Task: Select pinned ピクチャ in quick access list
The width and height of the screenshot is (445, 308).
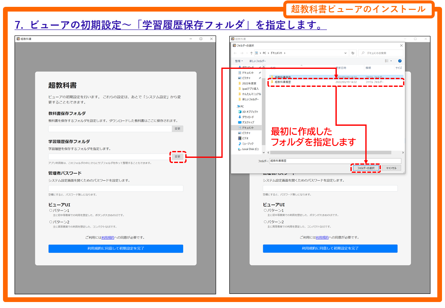Action: (246, 78)
